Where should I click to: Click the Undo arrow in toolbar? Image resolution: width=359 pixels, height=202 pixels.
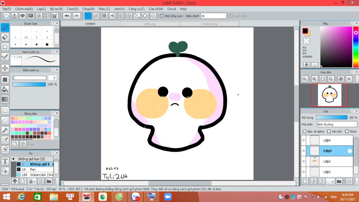pyautogui.click(x=67, y=16)
